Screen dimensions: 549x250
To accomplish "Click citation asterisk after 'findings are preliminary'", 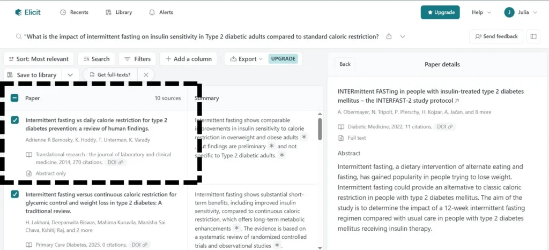I will [271, 147].
